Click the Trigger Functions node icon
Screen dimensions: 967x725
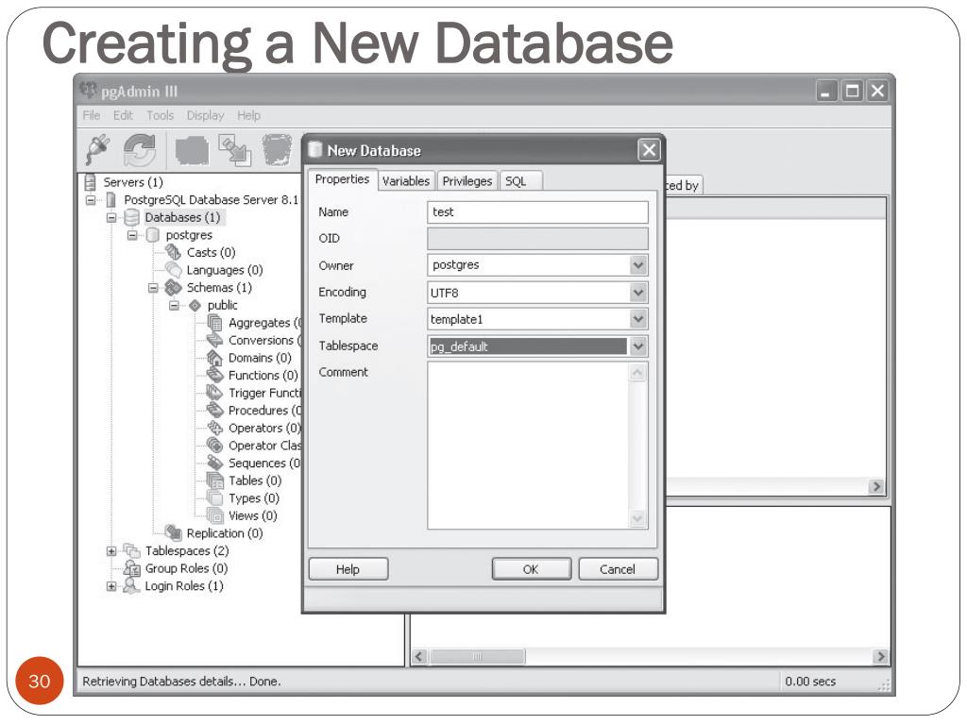(214, 393)
